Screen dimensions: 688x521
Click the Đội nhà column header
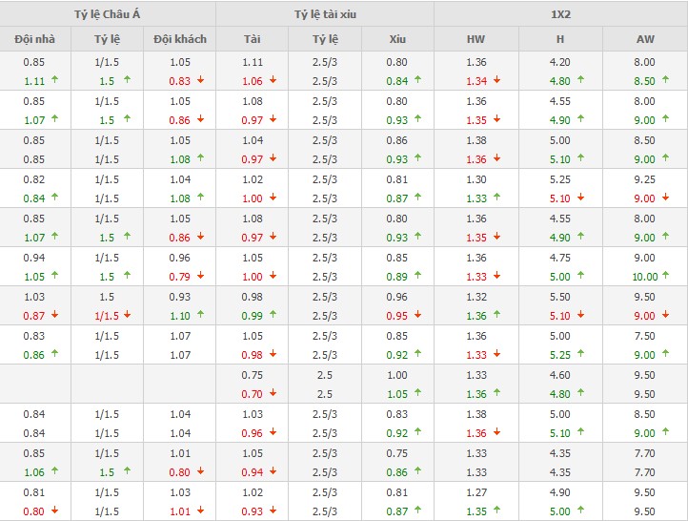click(x=34, y=39)
